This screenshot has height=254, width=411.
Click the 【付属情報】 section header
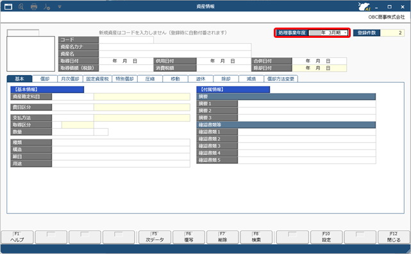coord(233,90)
